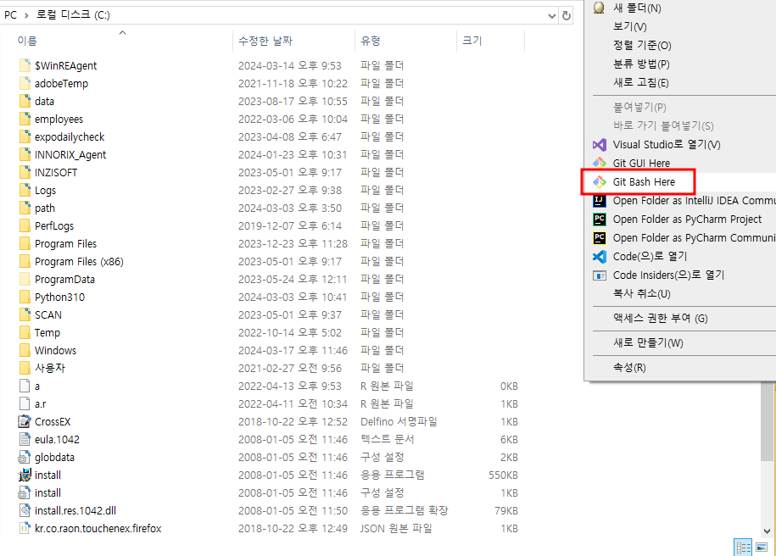The width and height of the screenshot is (776, 556).
Task: Open the address bar history dropdown
Action: pyautogui.click(x=552, y=15)
